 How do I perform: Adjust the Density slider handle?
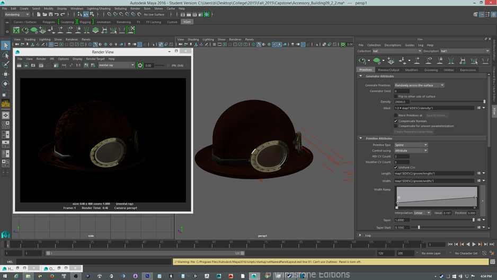pos(484,102)
